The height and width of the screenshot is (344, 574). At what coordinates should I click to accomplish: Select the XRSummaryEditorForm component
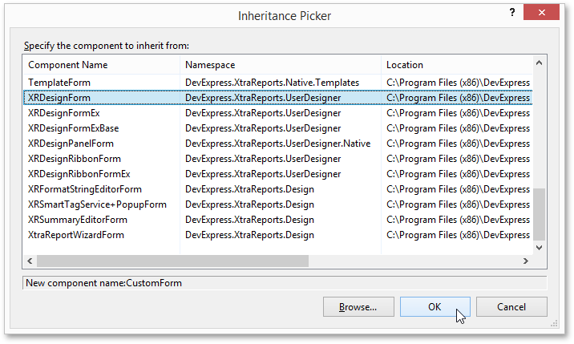(x=278, y=220)
